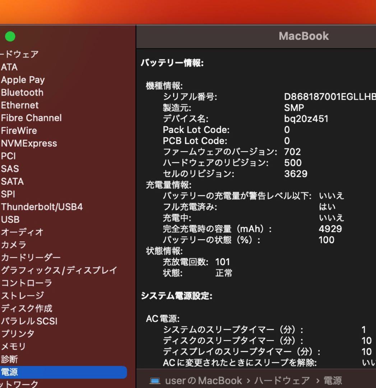View NVMExpress device information
Screen dimensions: 376x388
(29, 143)
